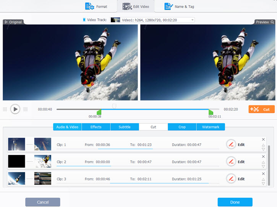The width and height of the screenshot is (277, 207).
Task: Click Clip 1 start thumbnail
Action: click(16, 144)
